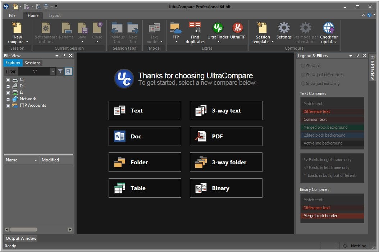The image size is (379, 252).
Task: Launch UltraFinder from the Extras group
Action: [x=217, y=32]
